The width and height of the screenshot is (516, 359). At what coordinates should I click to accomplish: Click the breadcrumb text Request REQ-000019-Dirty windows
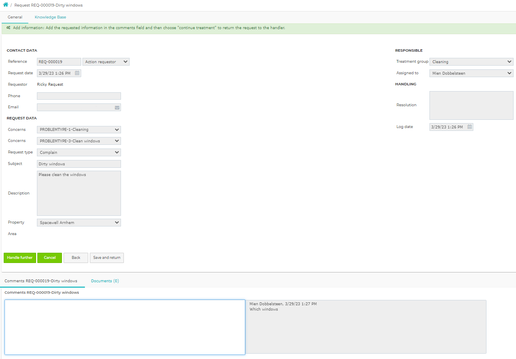coord(48,5)
